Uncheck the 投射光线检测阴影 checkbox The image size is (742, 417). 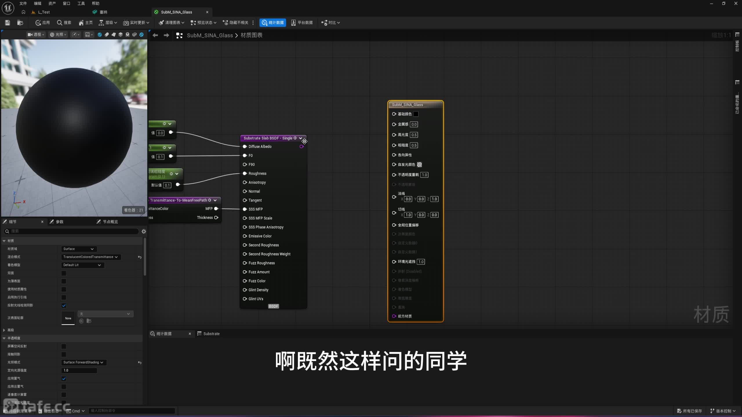64,306
